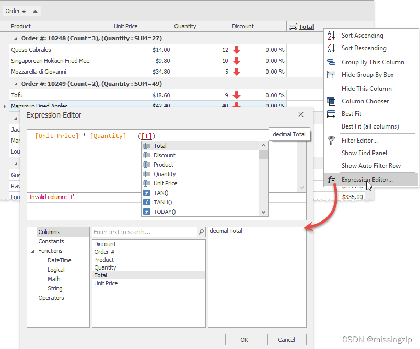Click the field icon next to Quantity suggestion
This screenshot has width=420, height=349.
point(147,174)
